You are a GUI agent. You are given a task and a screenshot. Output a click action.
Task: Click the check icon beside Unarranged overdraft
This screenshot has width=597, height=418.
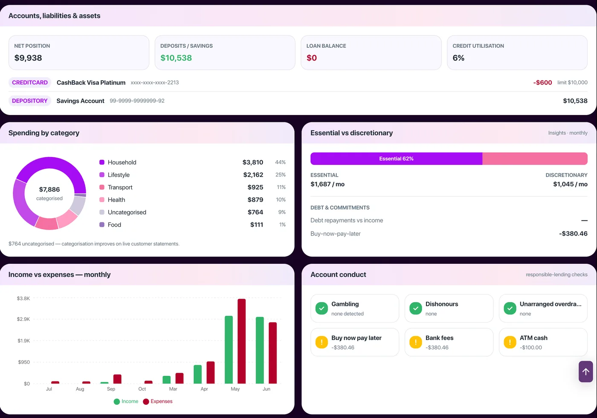pos(510,308)
